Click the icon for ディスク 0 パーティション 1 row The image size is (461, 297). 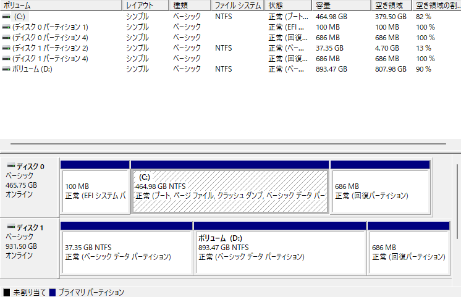coord(6,27)
